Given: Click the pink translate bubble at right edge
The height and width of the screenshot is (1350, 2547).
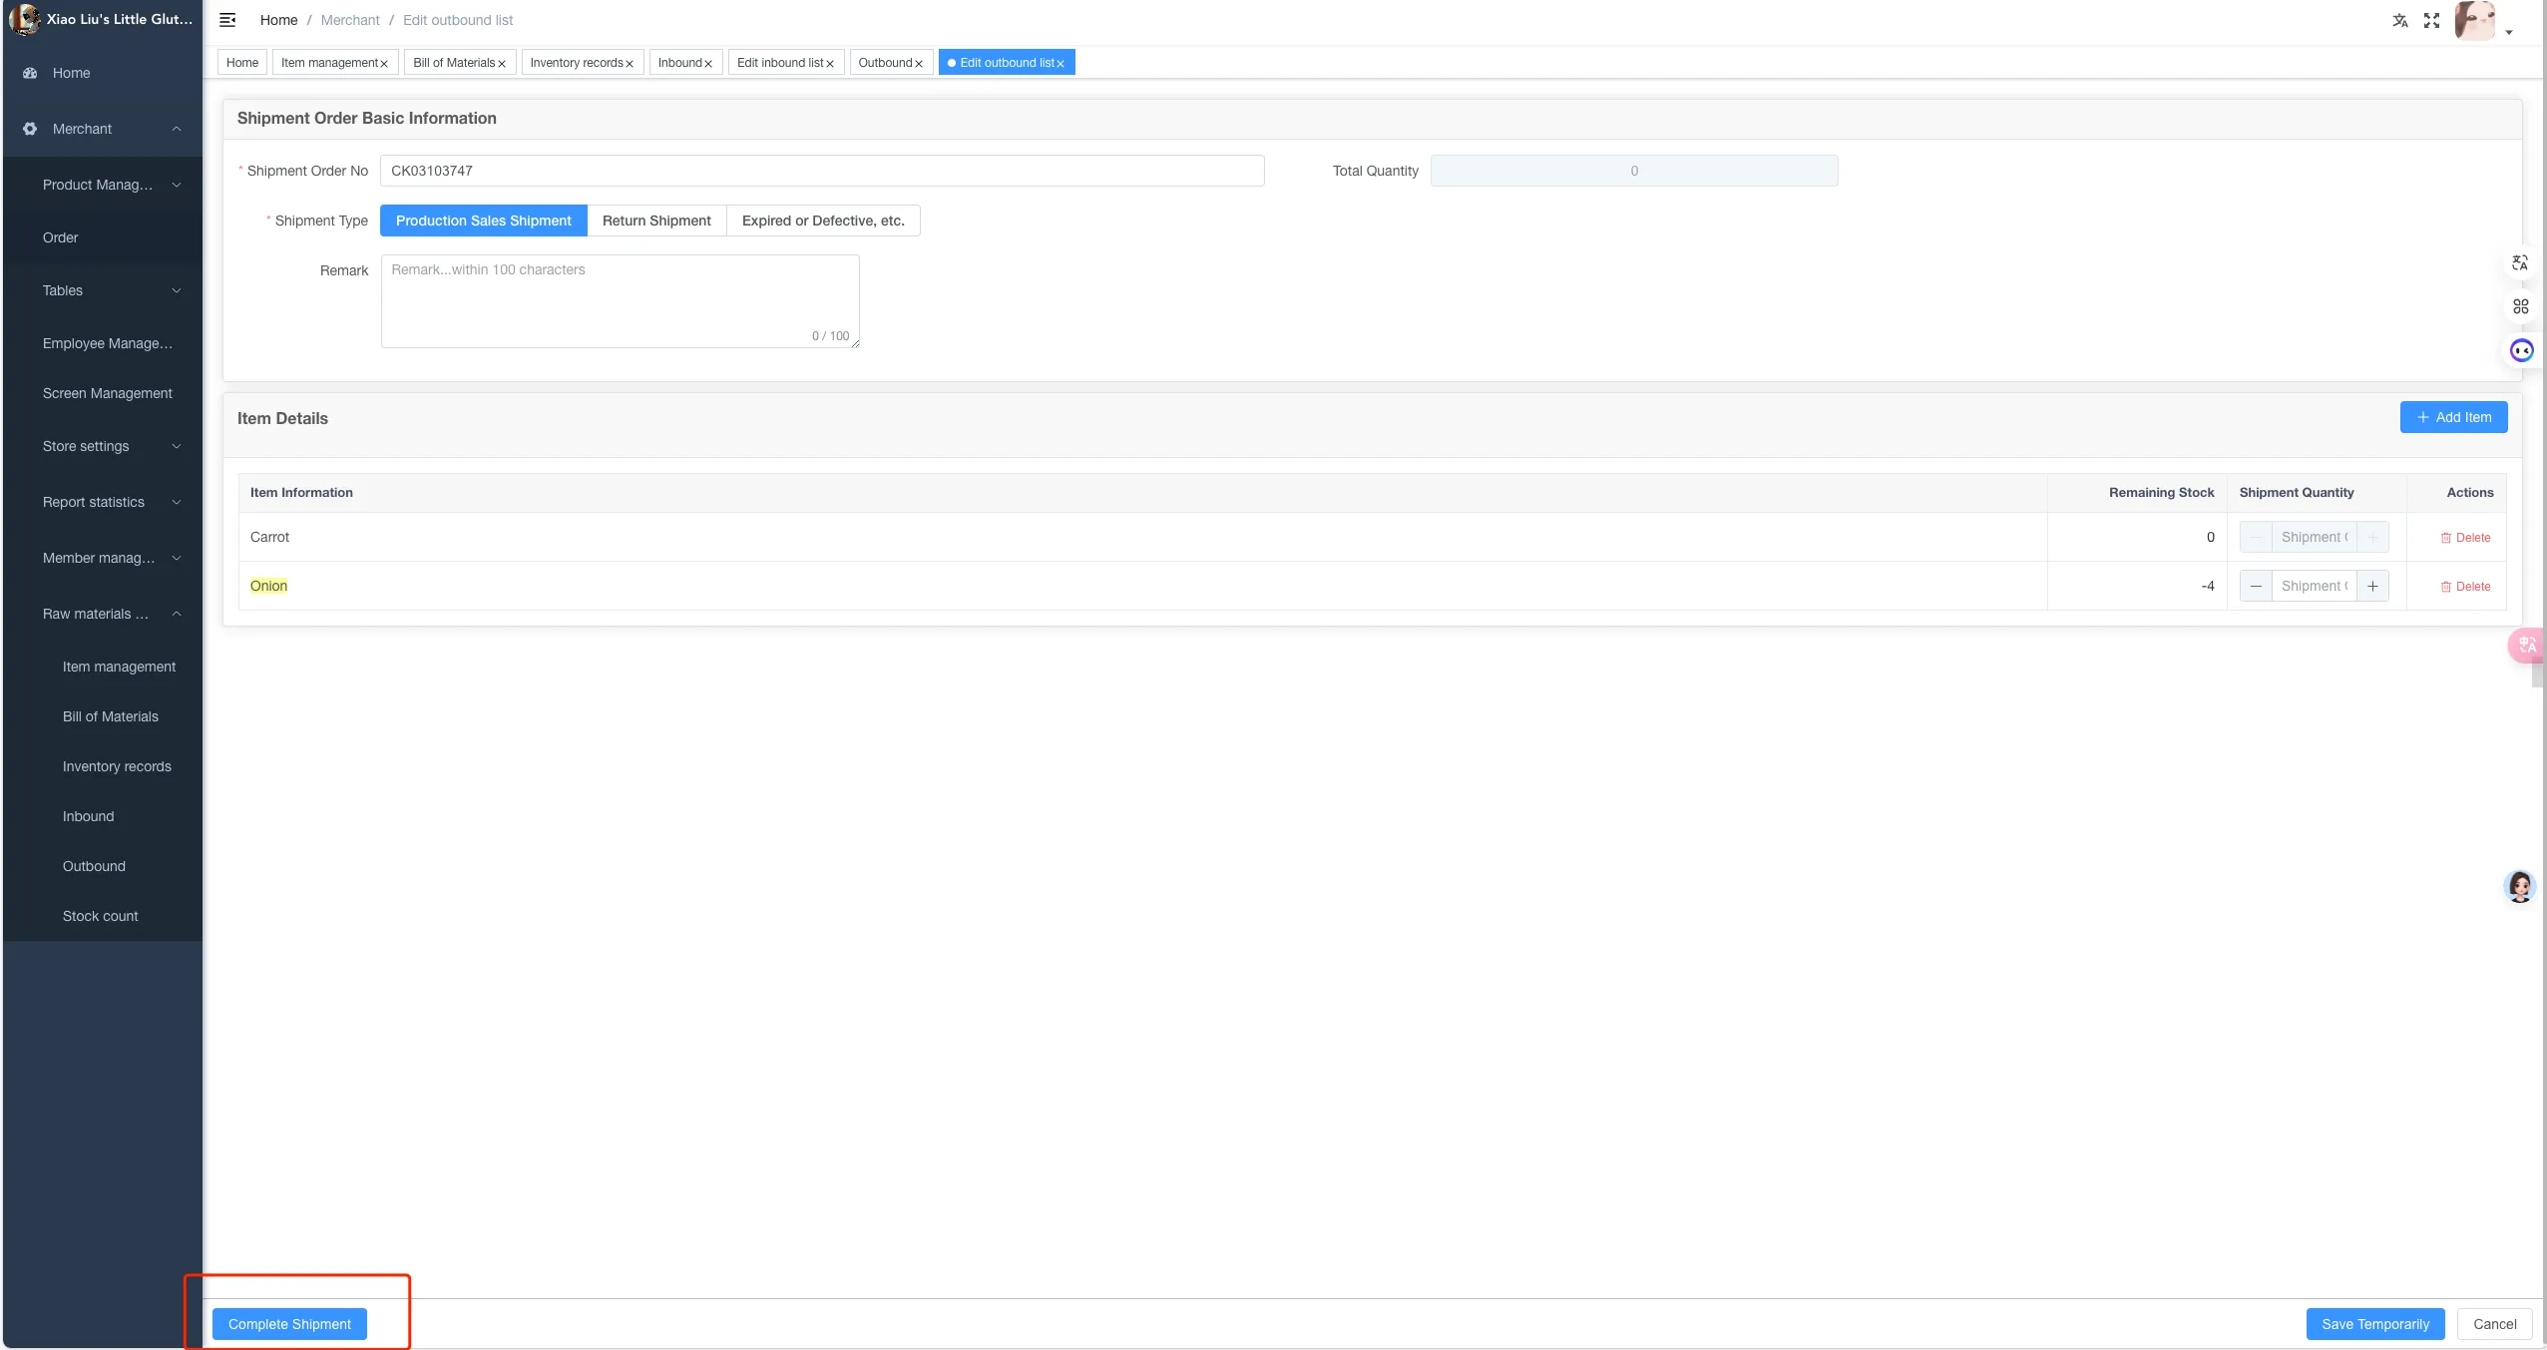Looking at the screenshot, I should (2526, 646).
